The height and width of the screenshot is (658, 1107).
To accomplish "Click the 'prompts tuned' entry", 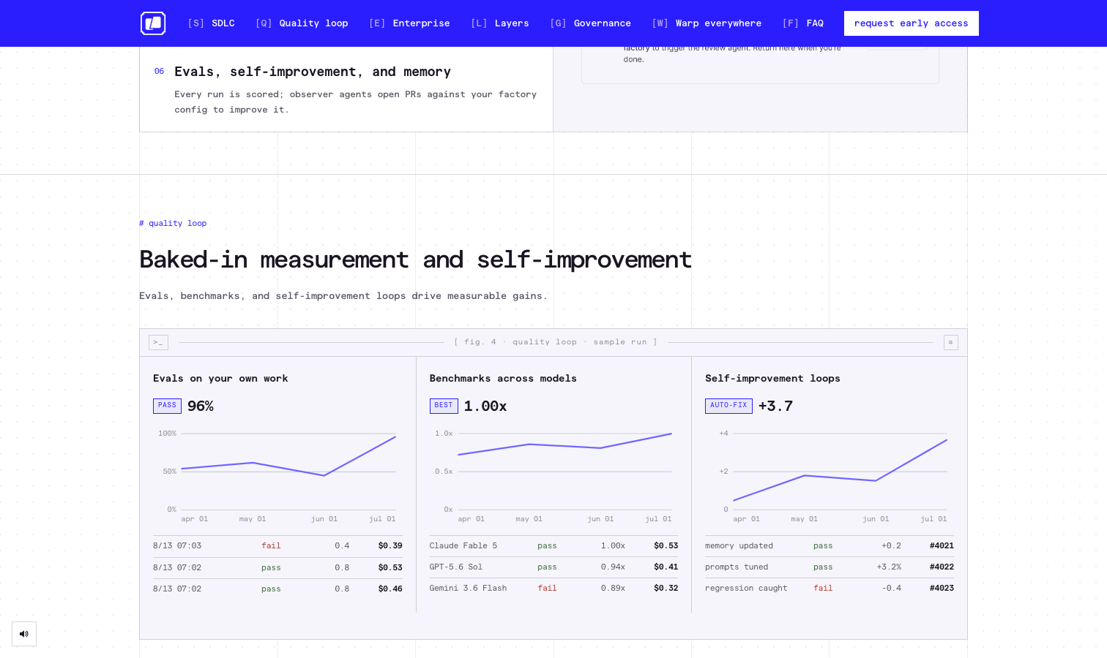I will (737, 567).
